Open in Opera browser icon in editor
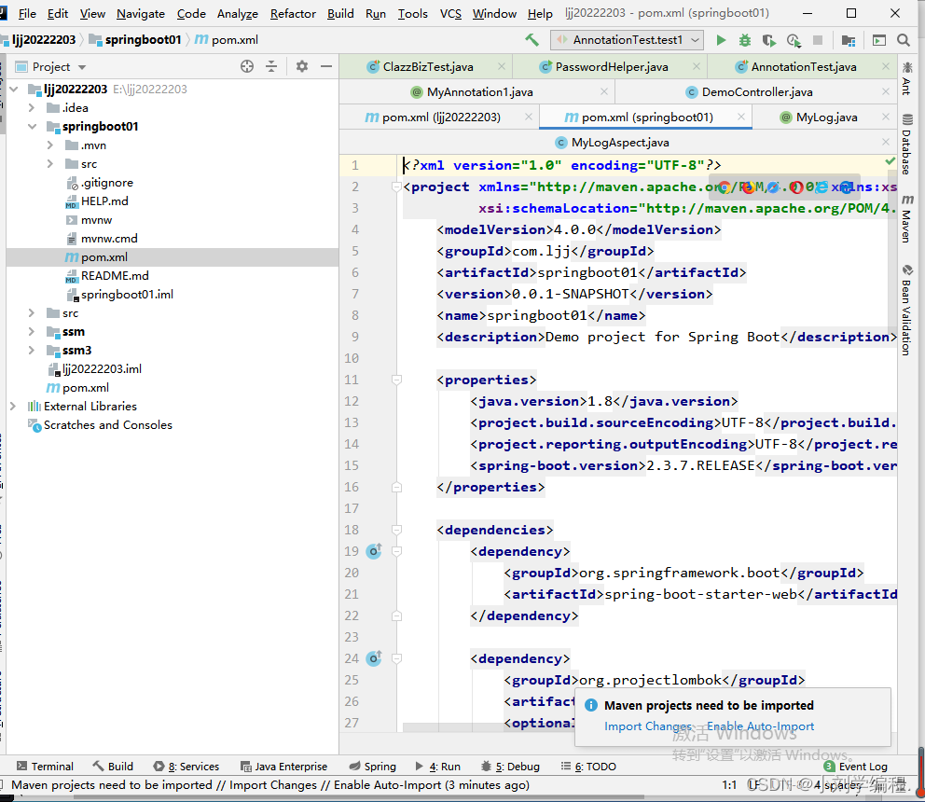925x802 pixels. pyautogui.click(x=797, y=187)
